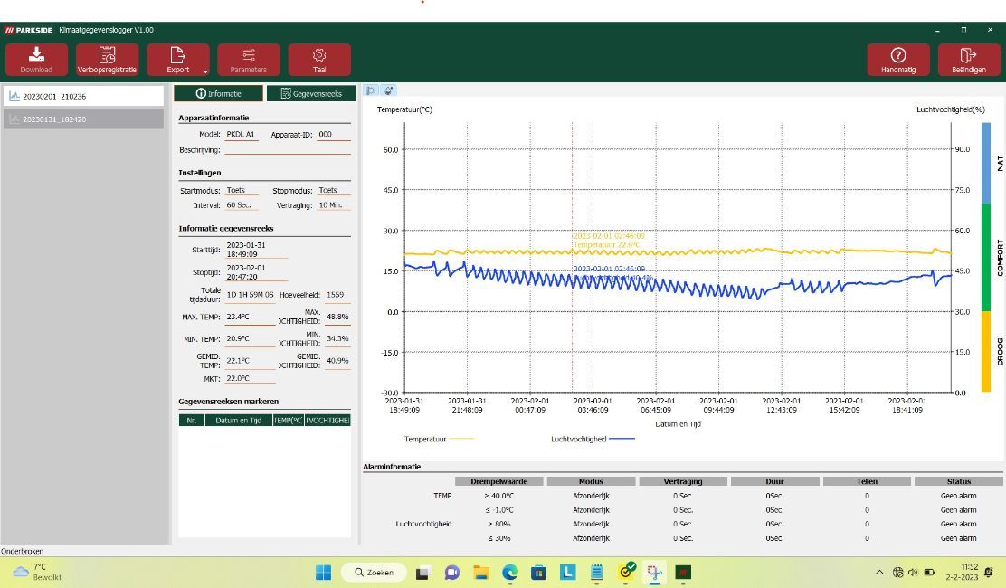This screenshot has height=588, width=1006.
Task: Switch to the Gegevensreeks tab
Action: click(x=311, y=93)
